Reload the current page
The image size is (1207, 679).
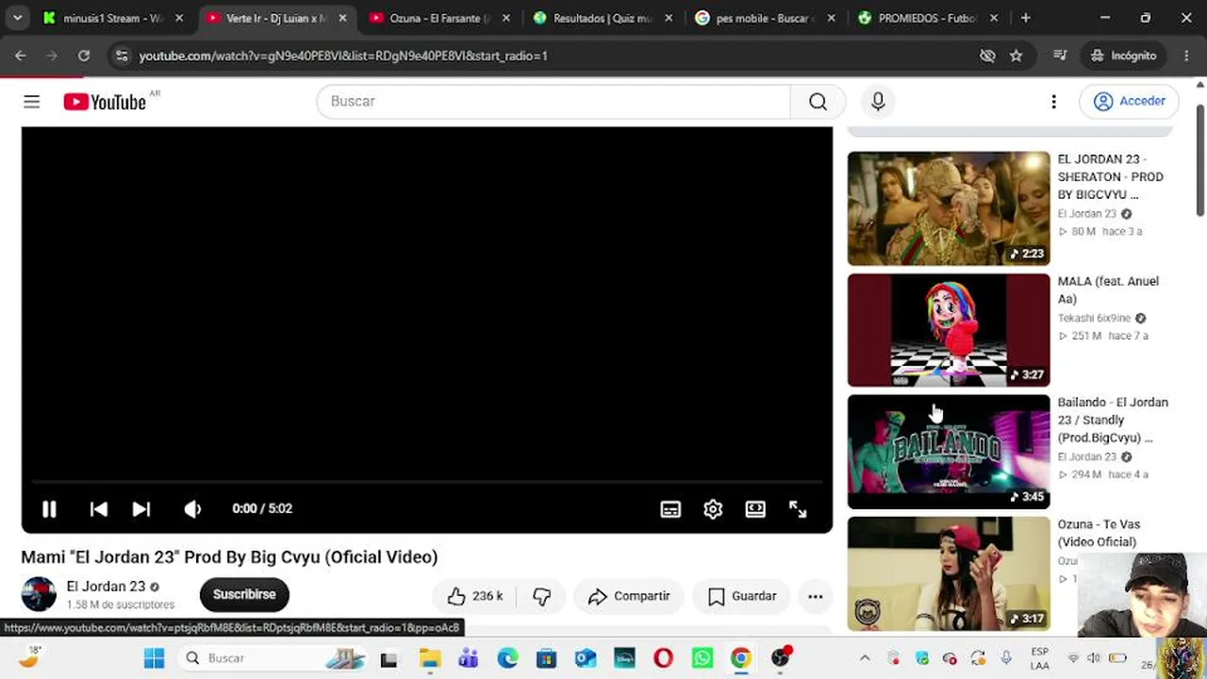[x=84, y=56]
